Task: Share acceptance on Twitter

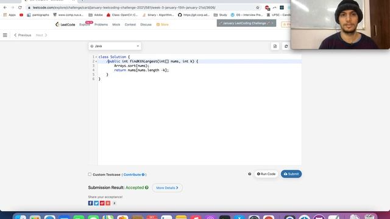Action: click(96, 203)
